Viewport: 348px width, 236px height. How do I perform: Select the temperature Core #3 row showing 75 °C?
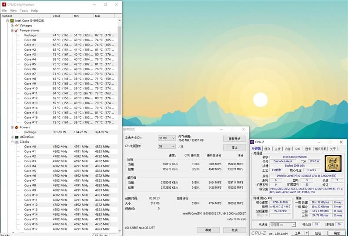pyautogui.click(x=70, y=55)
